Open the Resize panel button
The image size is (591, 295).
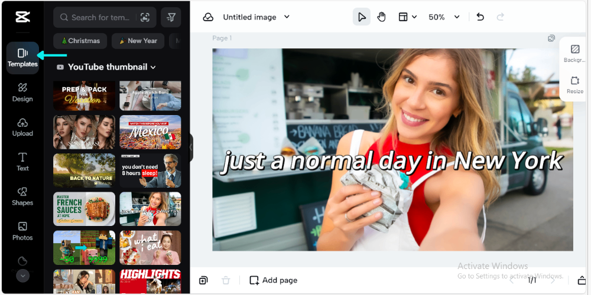[575, 85]
